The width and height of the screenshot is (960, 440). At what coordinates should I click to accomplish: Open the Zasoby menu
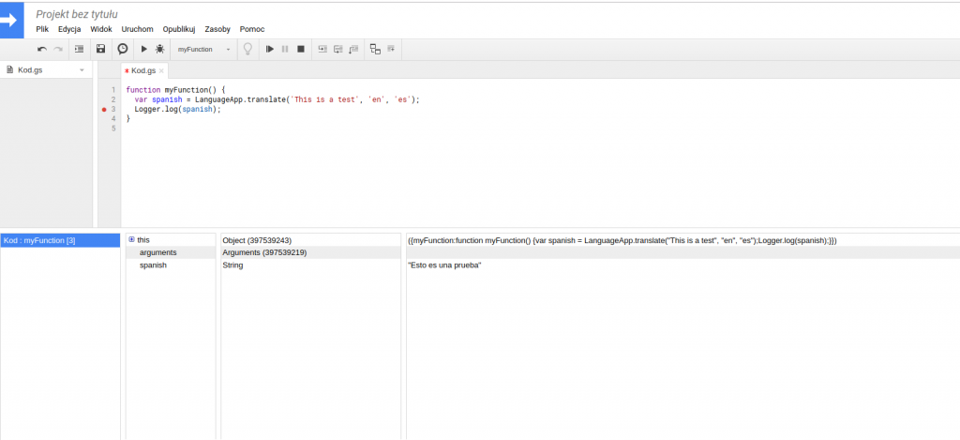point(217,29)
